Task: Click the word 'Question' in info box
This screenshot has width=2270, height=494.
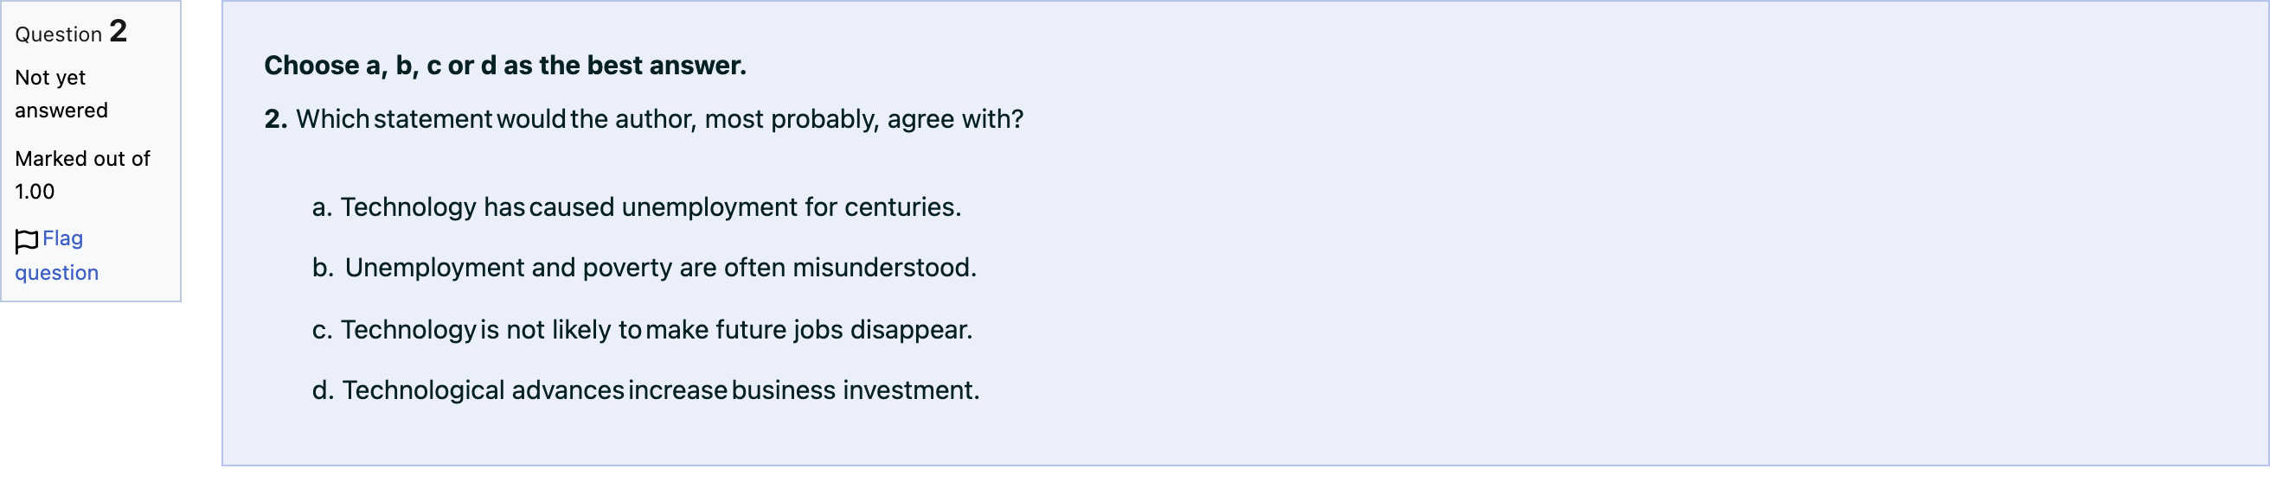Action: click(x=59, y=35)
